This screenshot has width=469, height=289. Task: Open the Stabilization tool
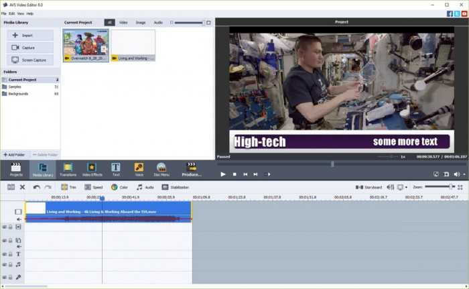click(176, 187)
